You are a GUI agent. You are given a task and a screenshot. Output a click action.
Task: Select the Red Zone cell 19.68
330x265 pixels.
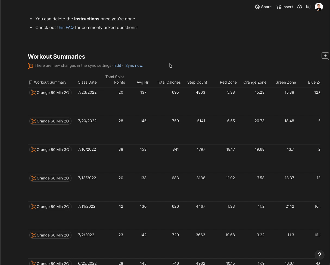click(x=230, y=235)
